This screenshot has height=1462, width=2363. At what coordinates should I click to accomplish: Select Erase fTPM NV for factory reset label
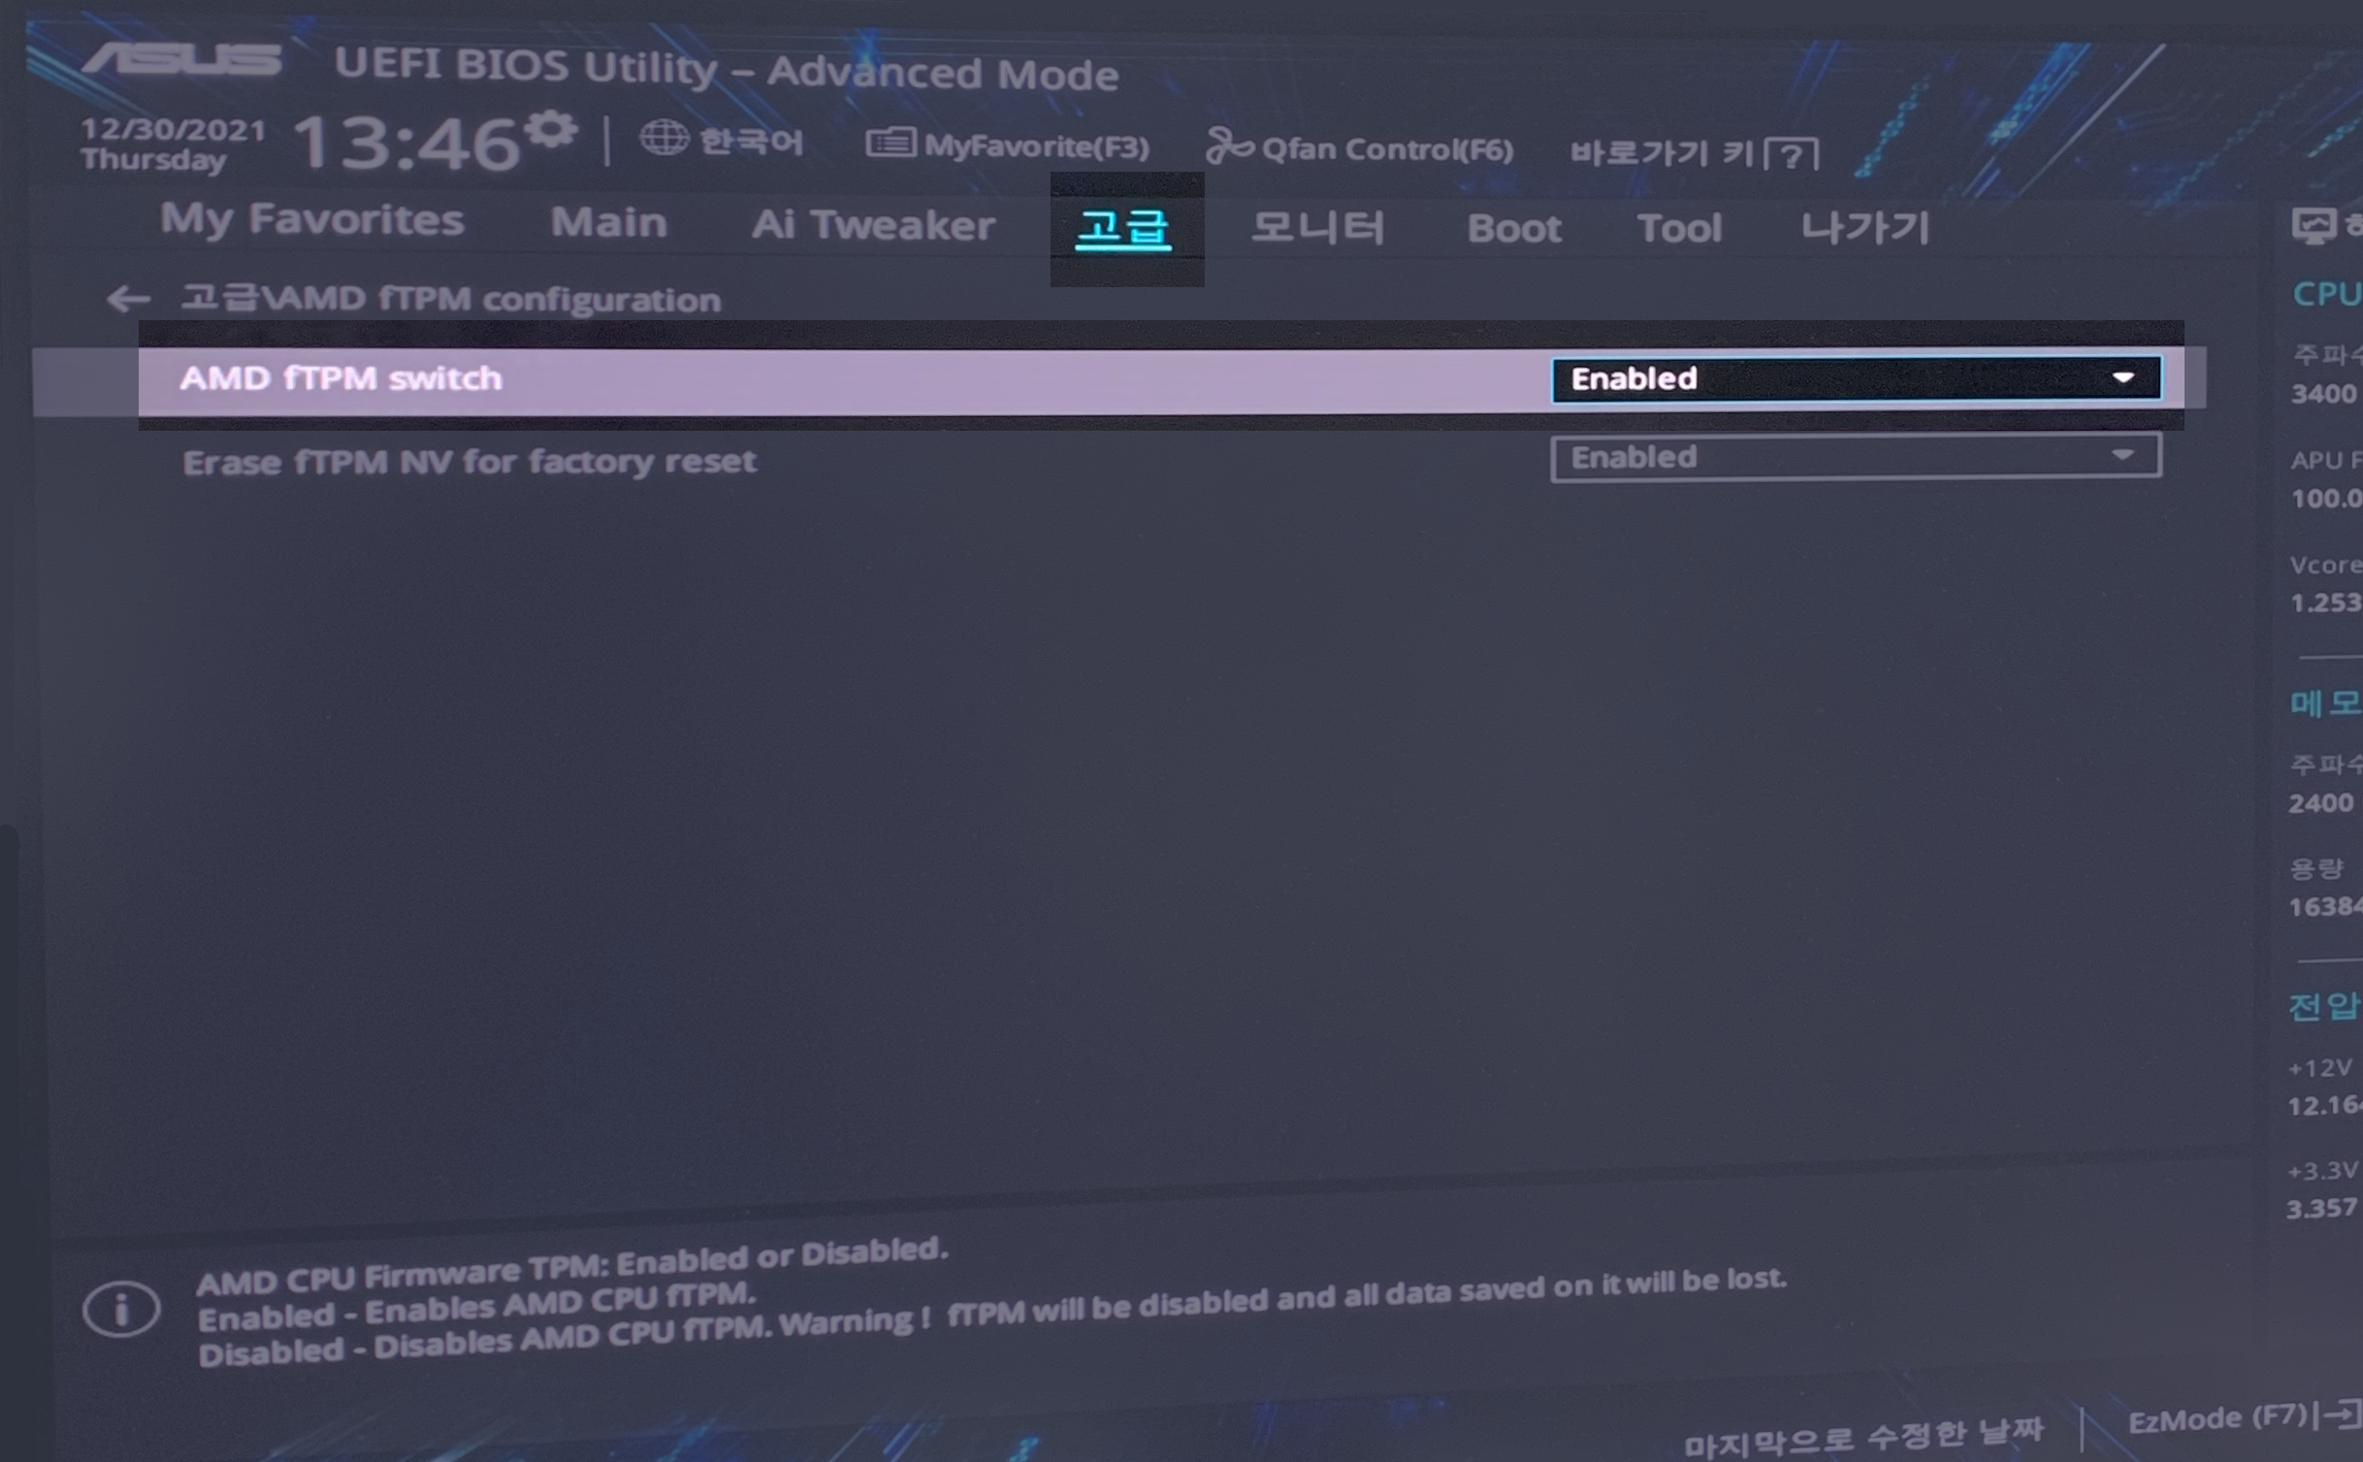[x=469, y=462]
